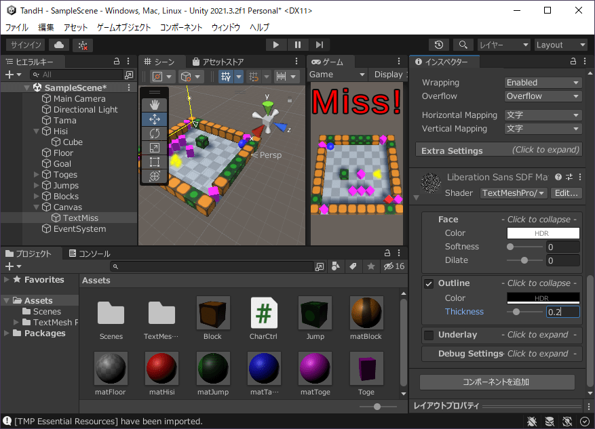This screenshot has height=429, width=595.
Task: Click the save search star icon
Action: coord(371,266)
